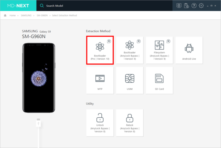Click the R badge on Filesystem tile
221x148 pixels.
168,41
